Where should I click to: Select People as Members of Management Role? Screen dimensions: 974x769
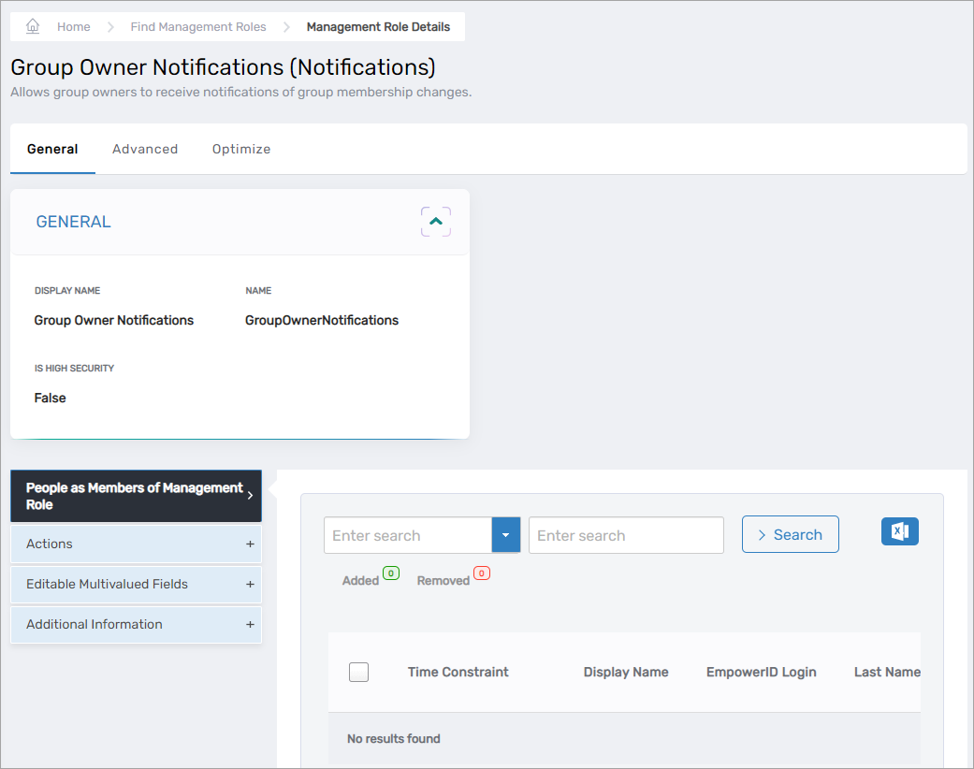135,496
